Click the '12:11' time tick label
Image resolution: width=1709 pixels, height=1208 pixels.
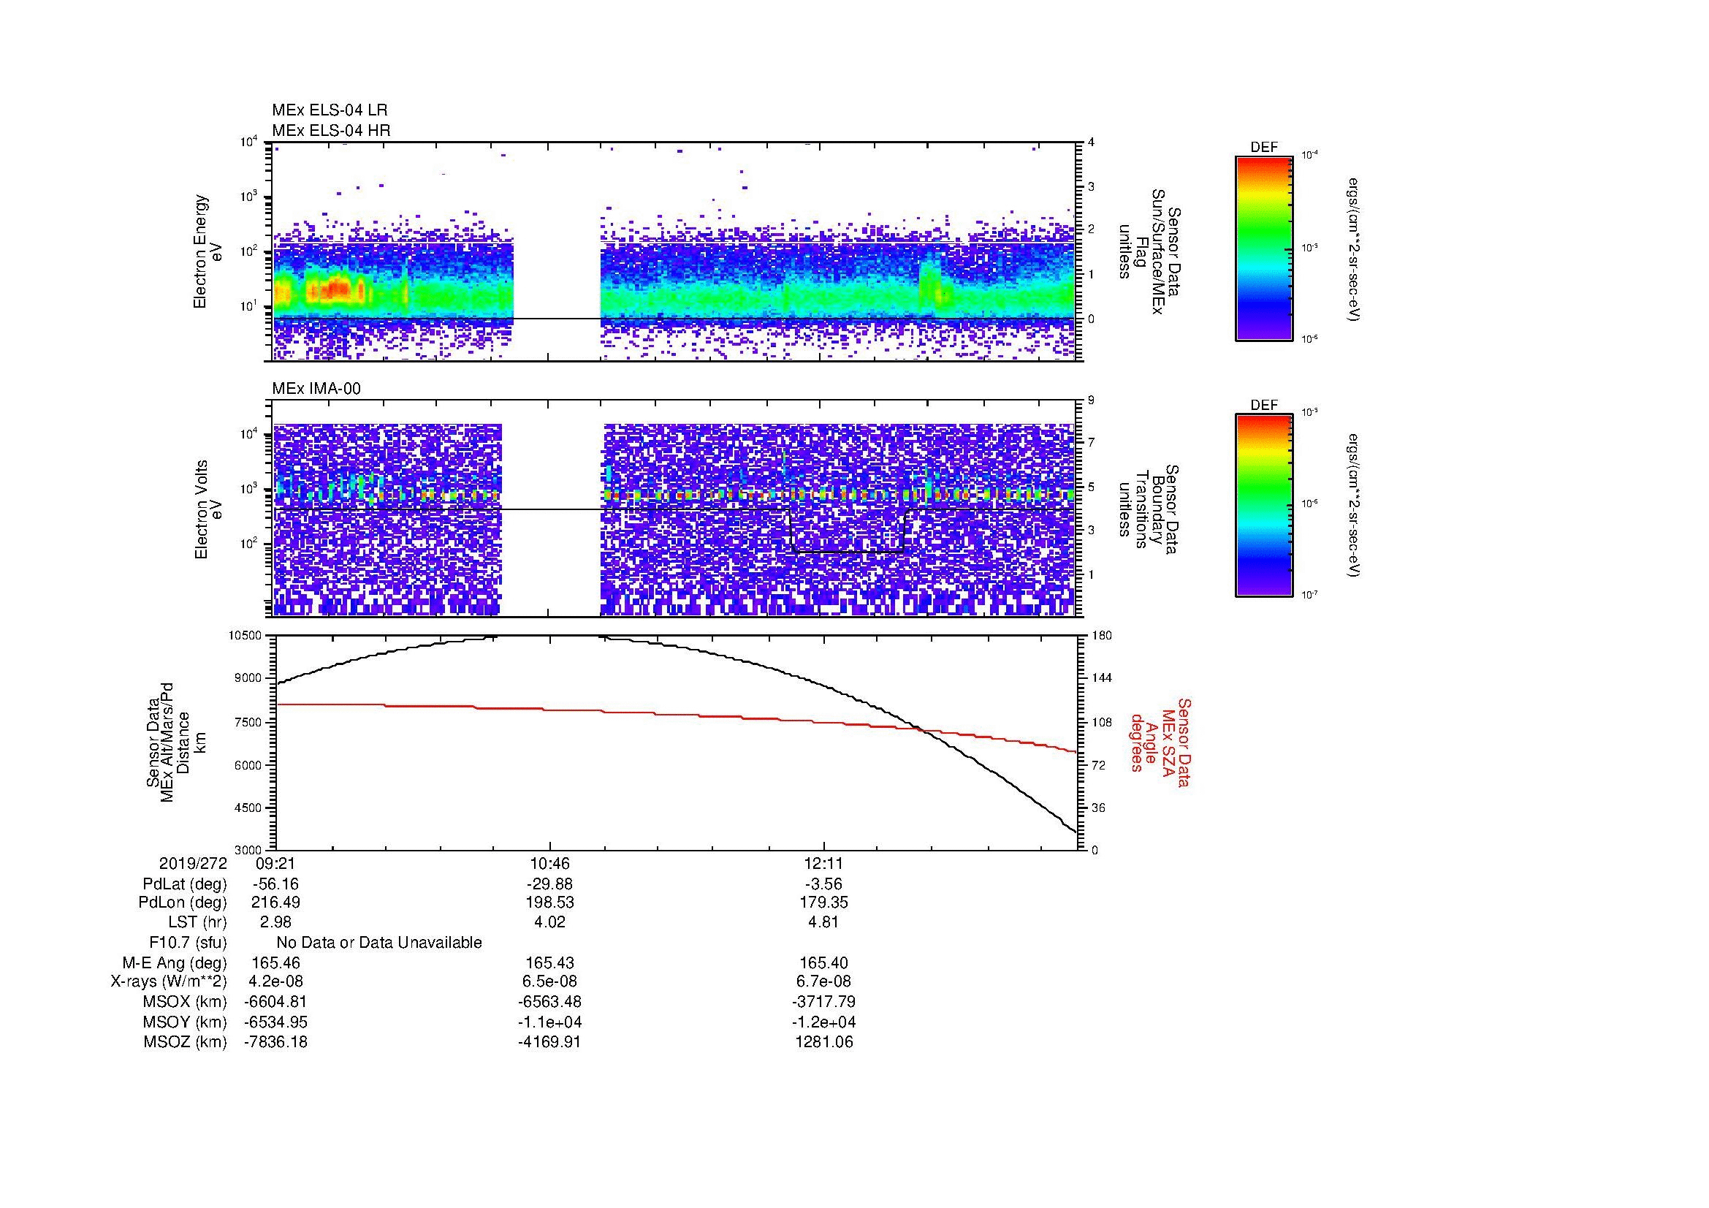pyautogui.click(x=824, y=863)
